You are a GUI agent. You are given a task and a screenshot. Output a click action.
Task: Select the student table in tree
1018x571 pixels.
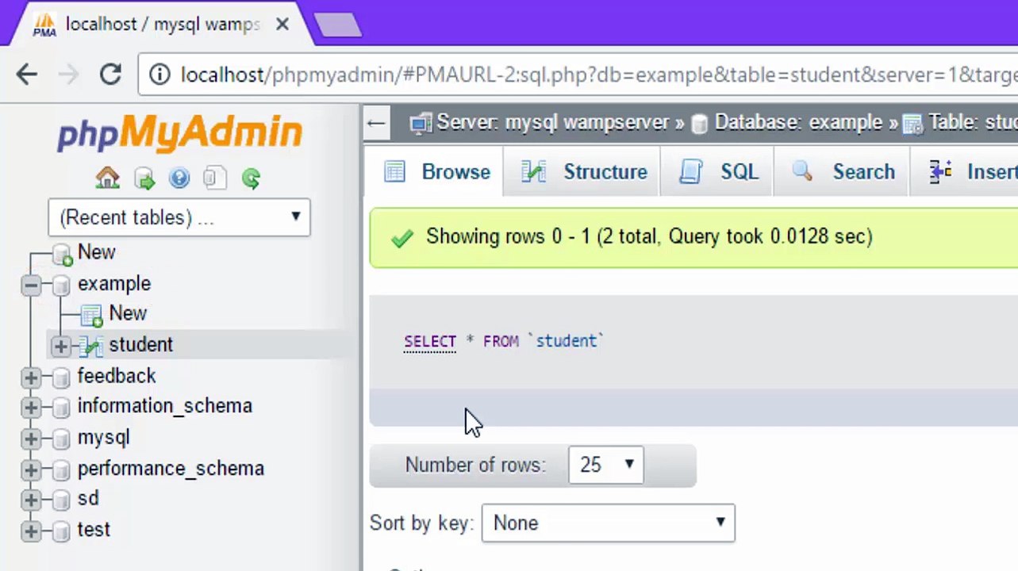tap(140, 345)
